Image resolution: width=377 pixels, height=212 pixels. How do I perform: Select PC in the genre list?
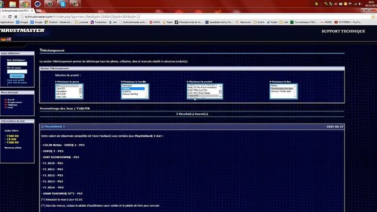pyautogui.click(x=68, y=86)
